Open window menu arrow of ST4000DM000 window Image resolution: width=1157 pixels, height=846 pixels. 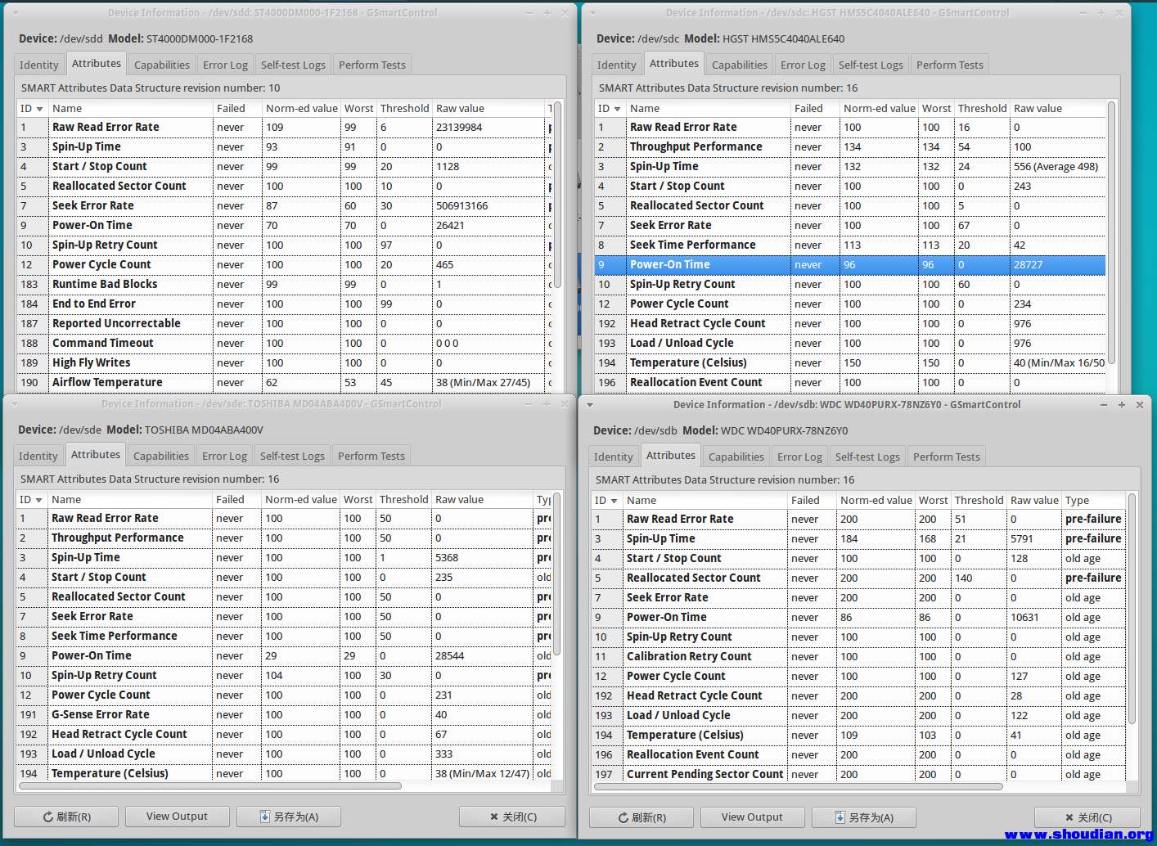pos(16,13)
